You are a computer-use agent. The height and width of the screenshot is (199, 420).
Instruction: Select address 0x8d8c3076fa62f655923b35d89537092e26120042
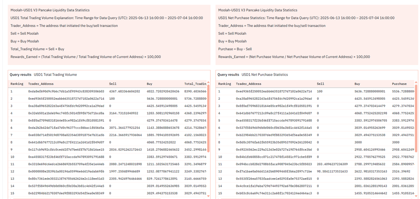[x=274, y=142]
